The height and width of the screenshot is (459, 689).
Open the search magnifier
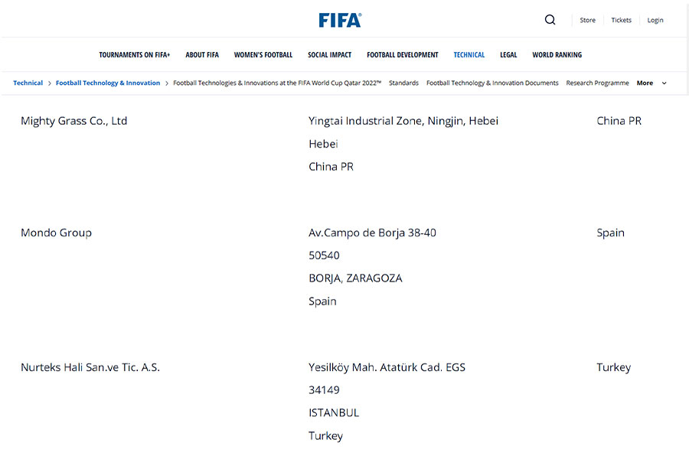click(550, 19)
